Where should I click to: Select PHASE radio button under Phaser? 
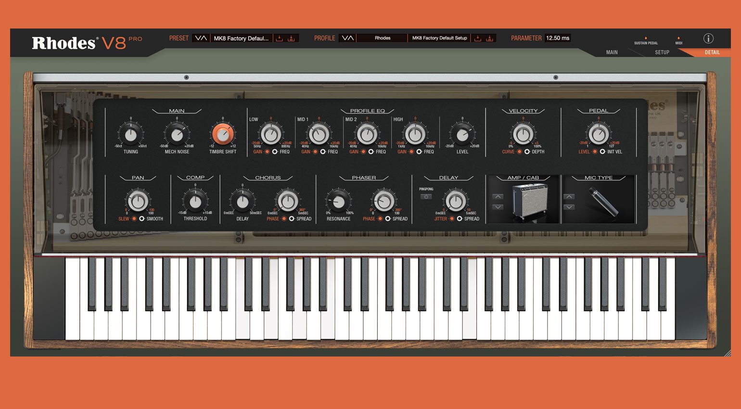pyautogui.click(x=380, y=218)
